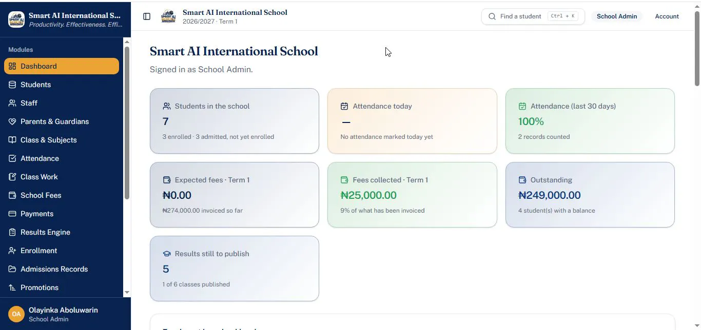Go to the Enrollment module

click(62, 251)
